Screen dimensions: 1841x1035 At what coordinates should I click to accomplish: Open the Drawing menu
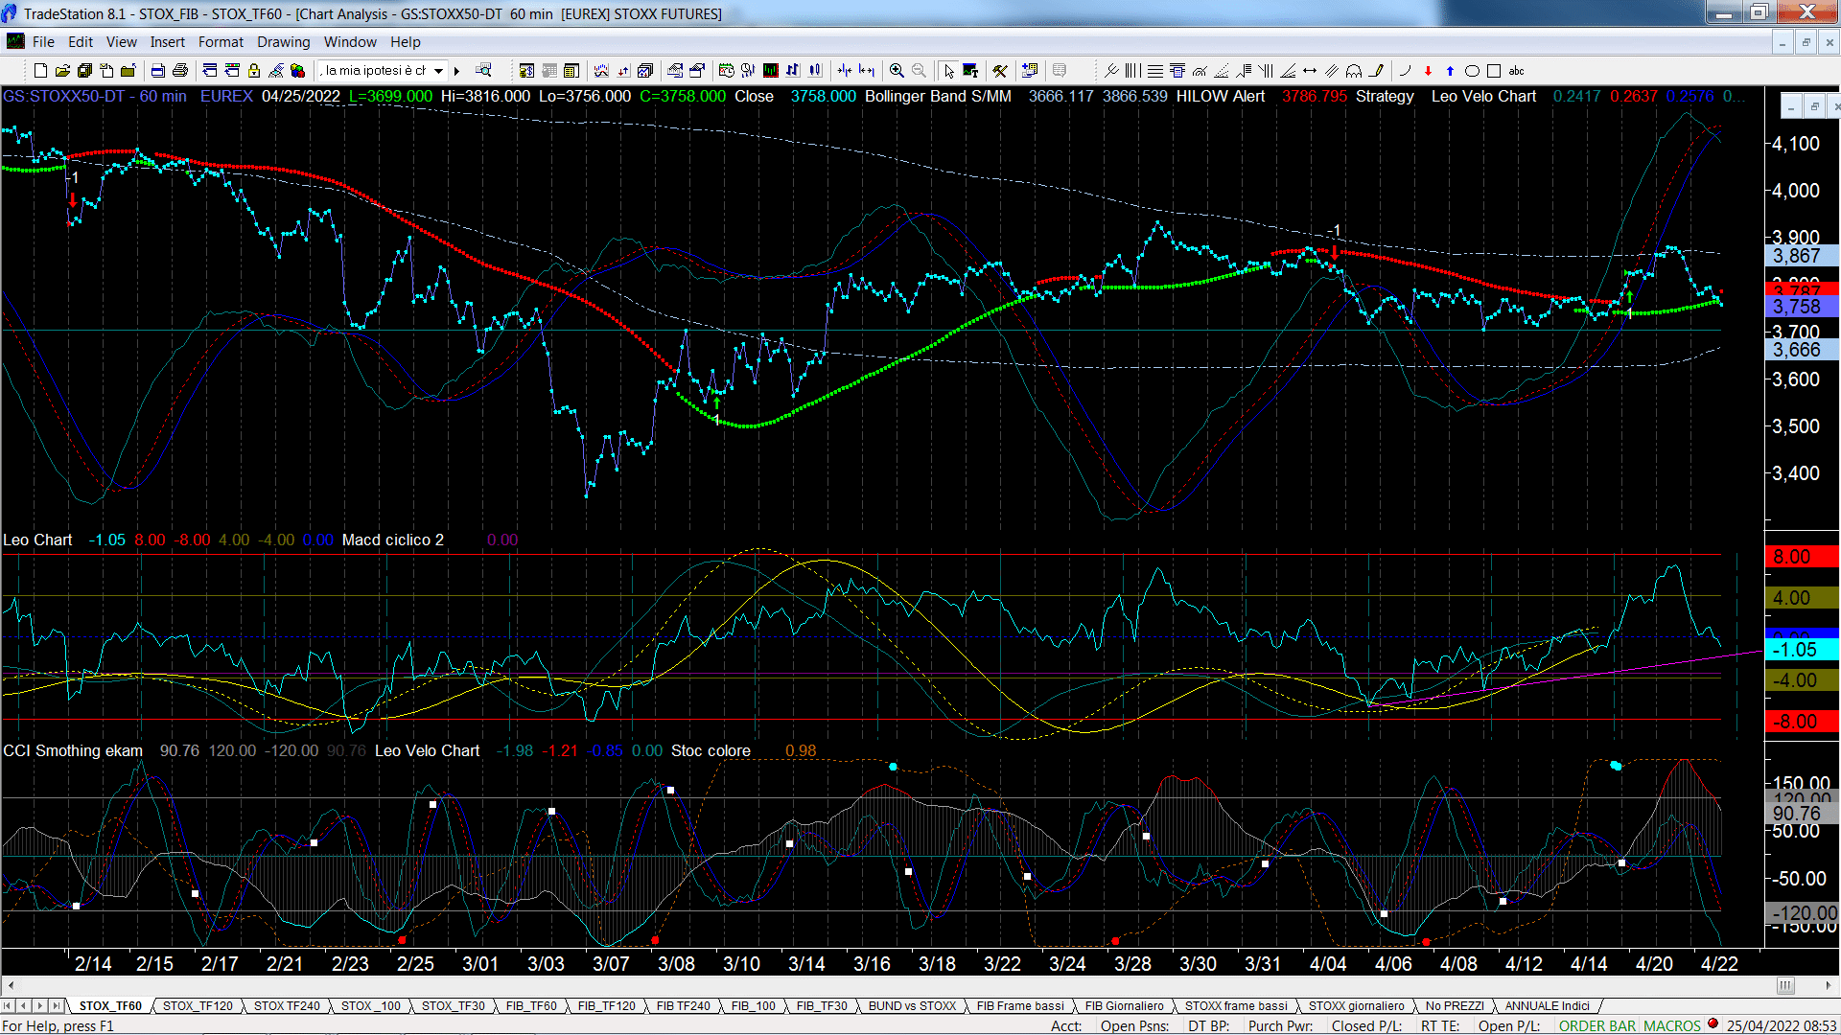[x=283, y=42]
